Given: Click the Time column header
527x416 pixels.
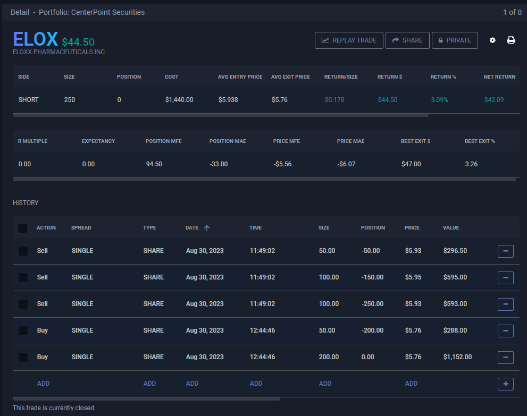Looking at the screenshot, I should tap(256, 228).
